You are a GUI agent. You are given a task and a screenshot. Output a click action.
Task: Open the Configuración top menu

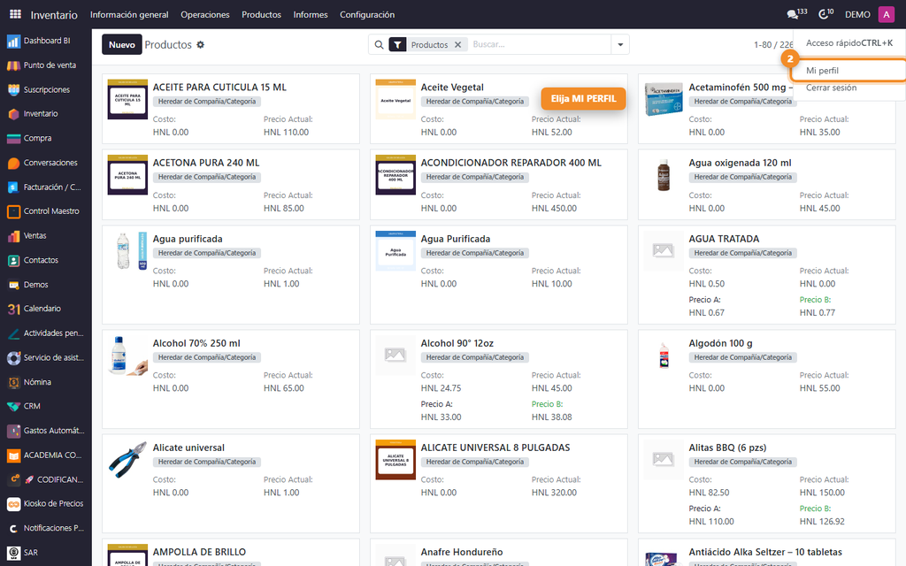[x=367, y=14]
